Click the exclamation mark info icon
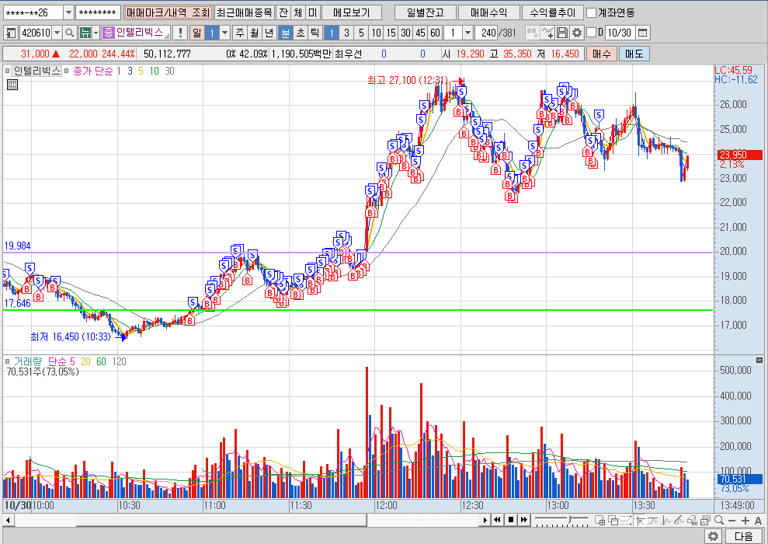Screen dimensions: 768x544 180,33
